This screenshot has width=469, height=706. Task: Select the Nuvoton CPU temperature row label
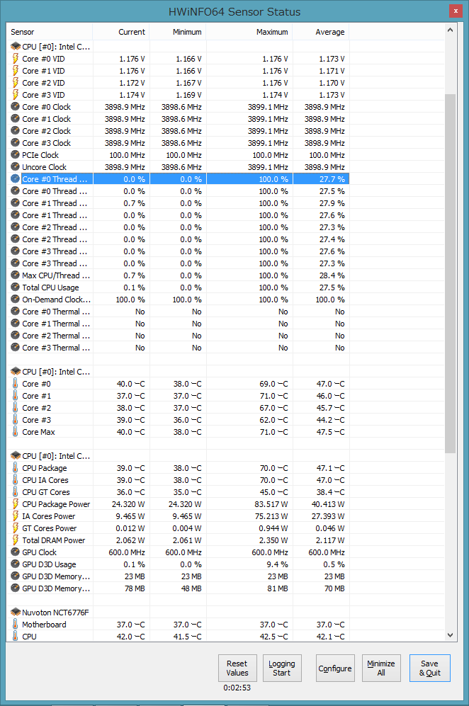pyautogui.click(x=29, y=637)
